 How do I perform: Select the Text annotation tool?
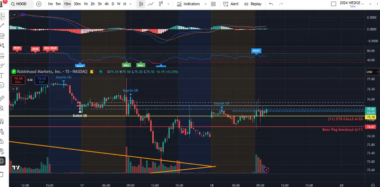pyautogui.click(x=2, y=75)
